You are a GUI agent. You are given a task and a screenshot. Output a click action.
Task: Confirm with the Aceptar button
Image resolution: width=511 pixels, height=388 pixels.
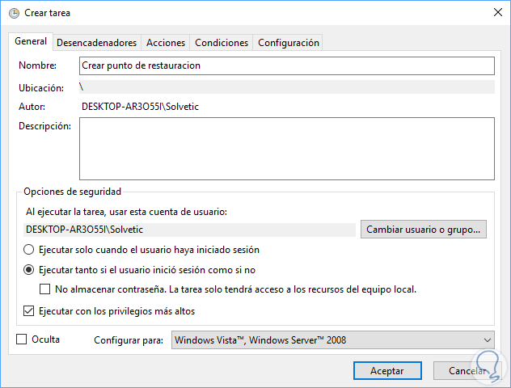(387, 370)
